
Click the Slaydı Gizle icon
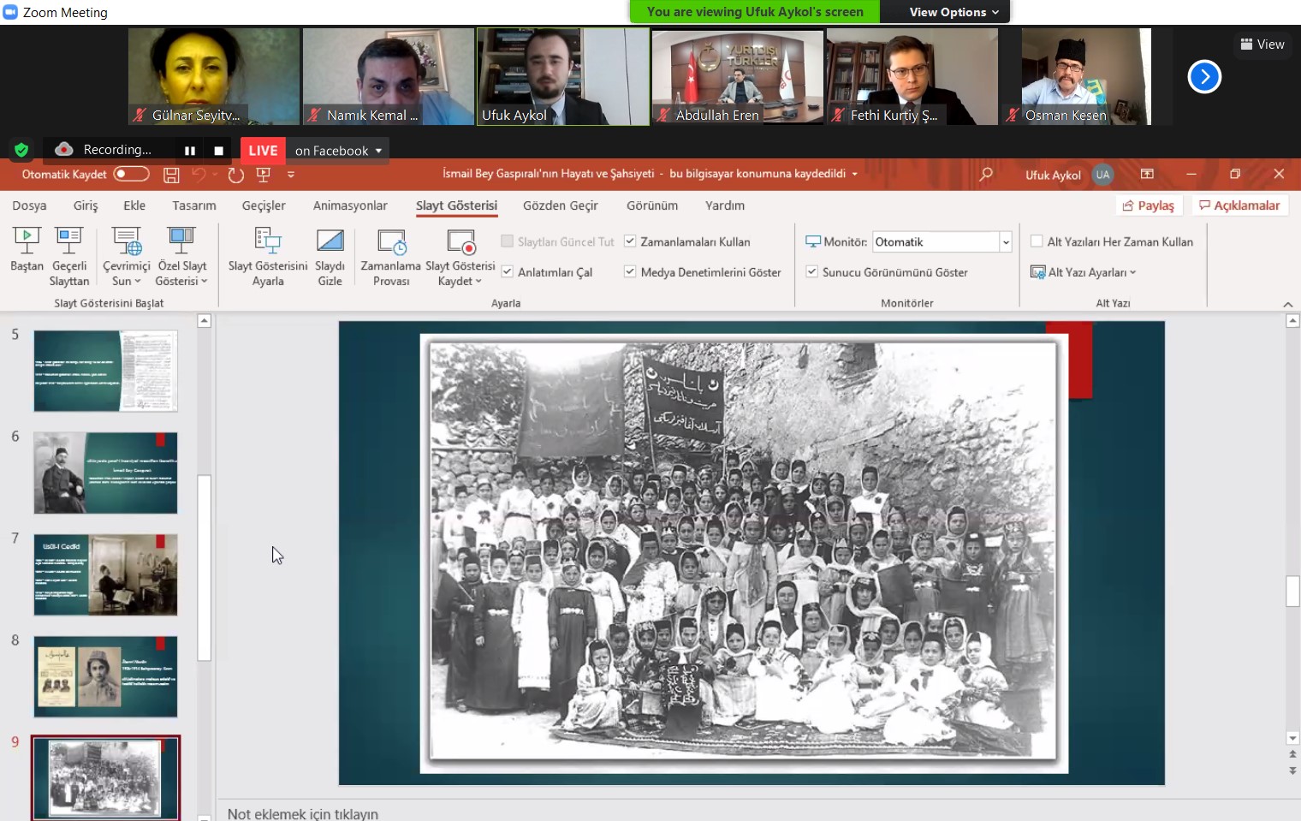(x=330, y=241)
